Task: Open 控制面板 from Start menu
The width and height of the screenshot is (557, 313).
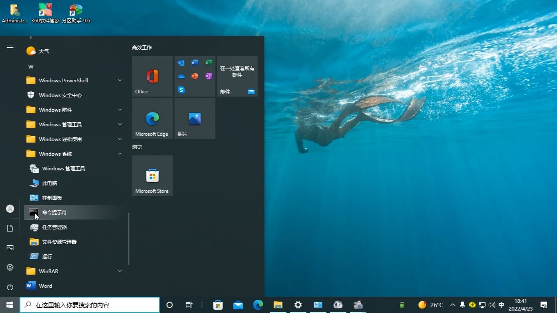Action: point(73,198)
